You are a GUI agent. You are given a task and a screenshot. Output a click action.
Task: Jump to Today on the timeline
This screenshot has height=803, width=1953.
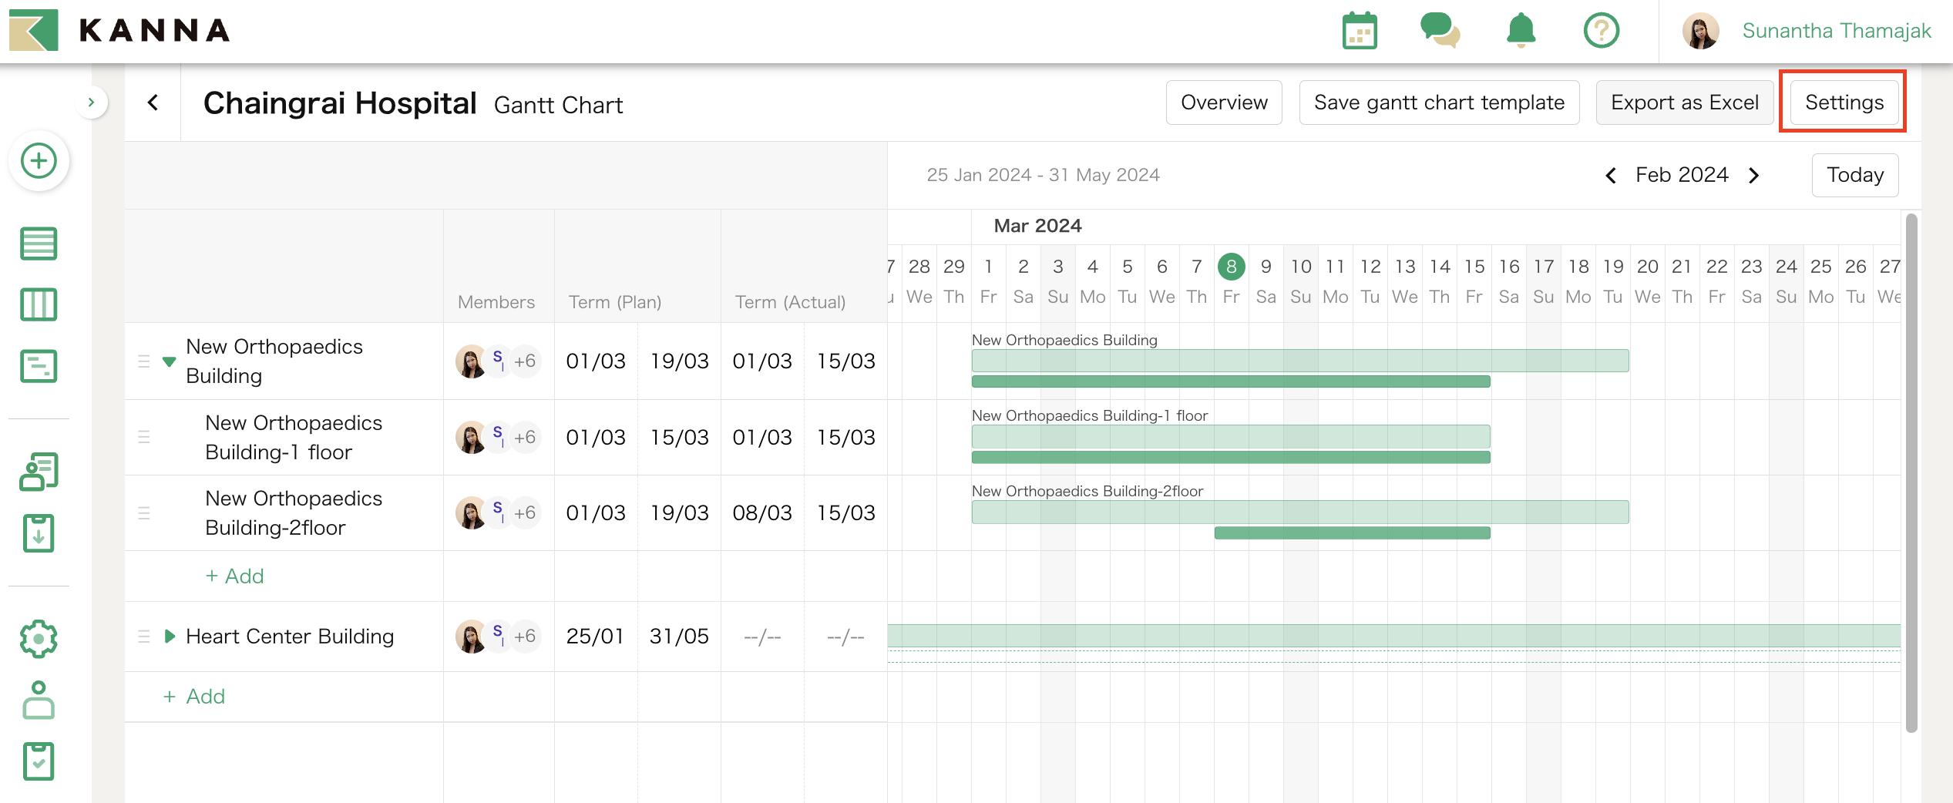point(1854,176)
